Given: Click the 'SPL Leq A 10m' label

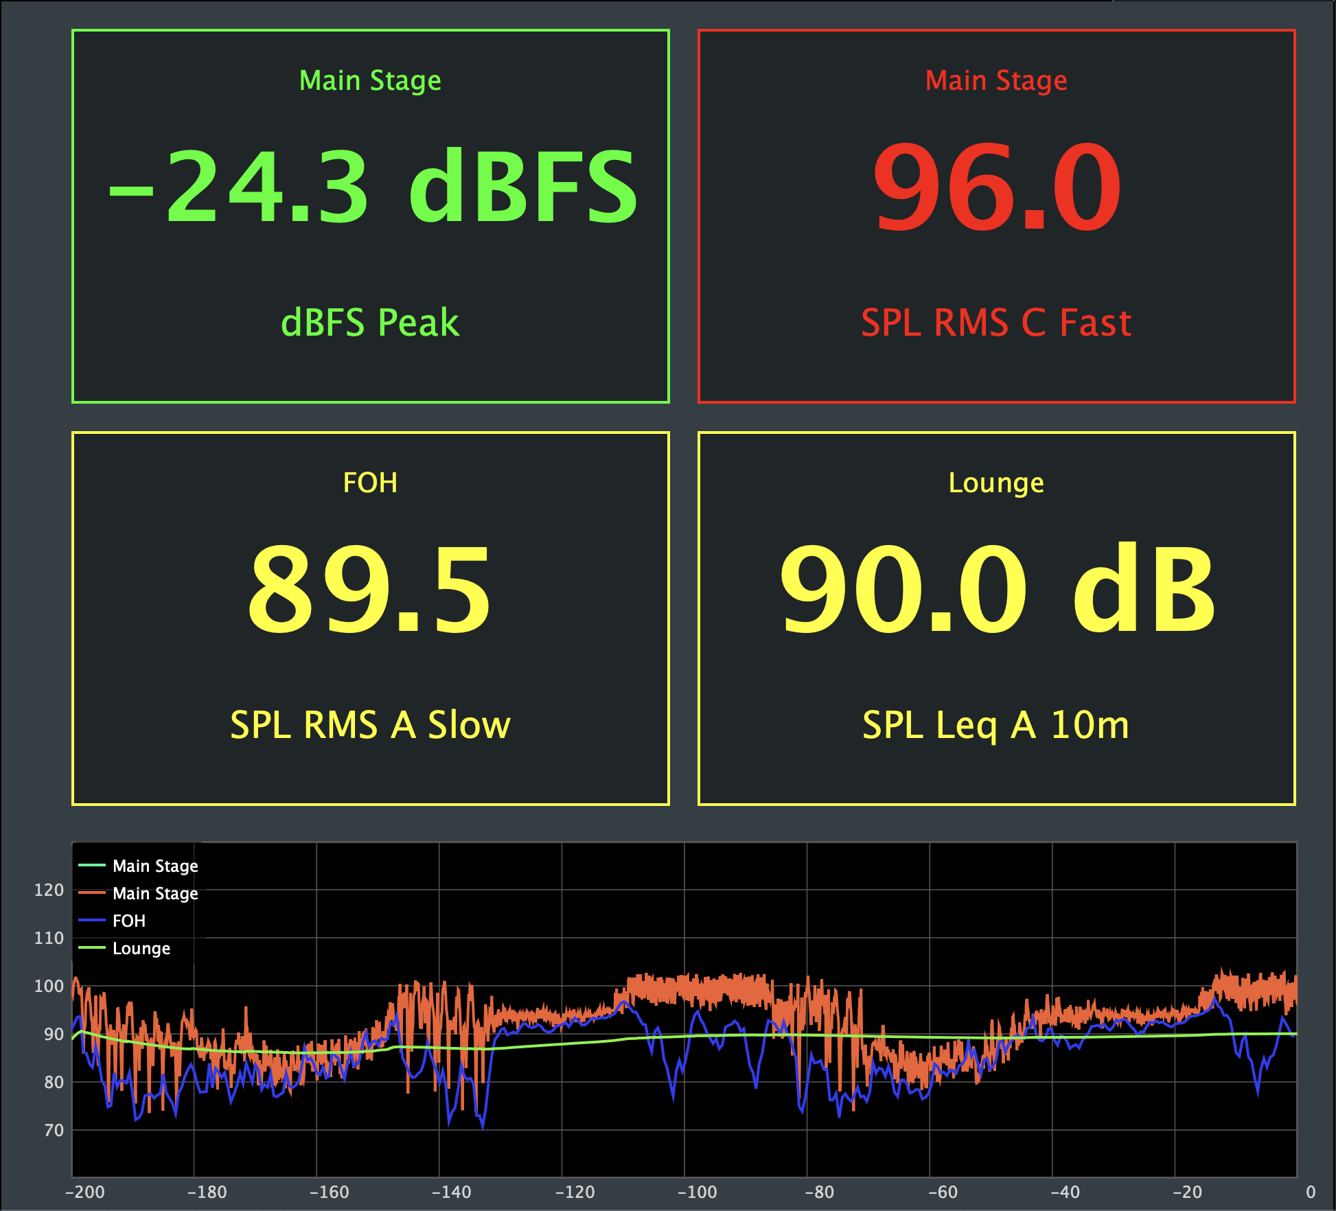Looking at the screenshot, I should 996,726.
